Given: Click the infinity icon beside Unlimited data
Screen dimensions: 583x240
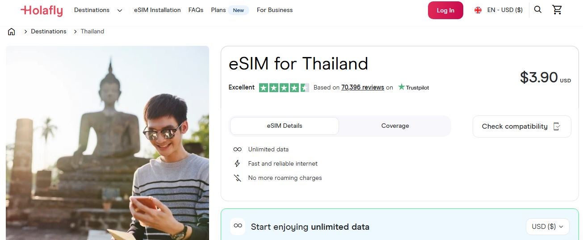Looking at the screenshot, I should [x=237, y=150].
